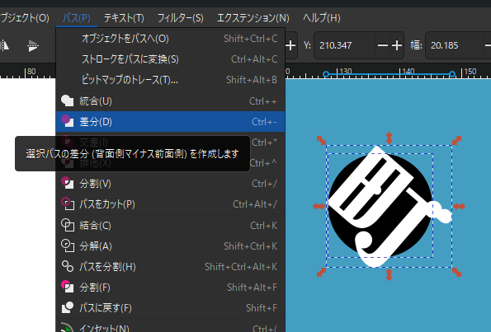Click the インセット inset icon
Viewport: 491px width, 332px height.
point(67,328)
